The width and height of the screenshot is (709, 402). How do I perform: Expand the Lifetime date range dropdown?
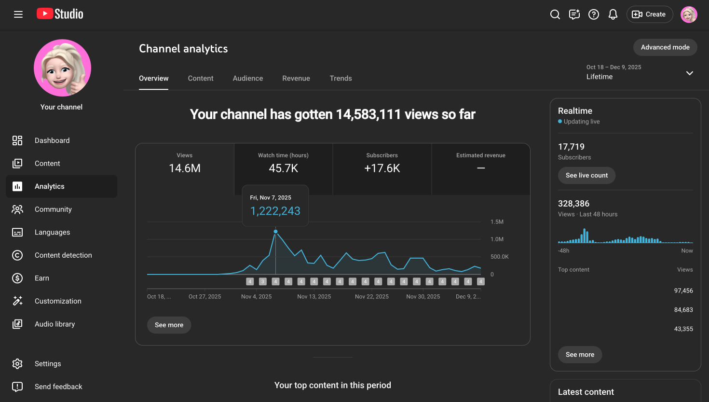point(689,73)
